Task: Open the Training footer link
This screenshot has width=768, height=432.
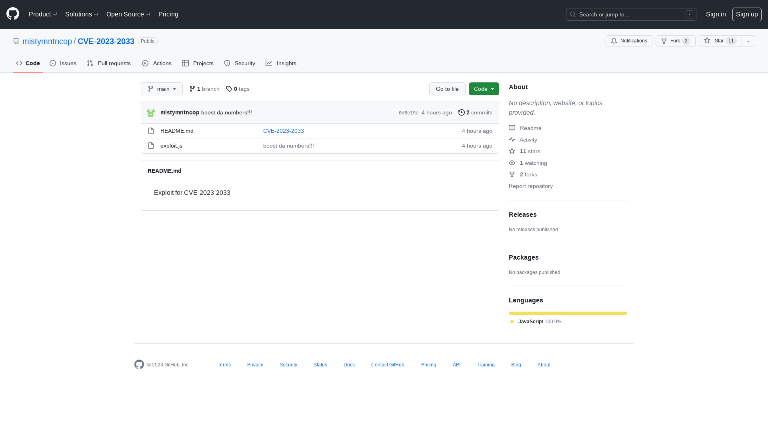Action: (486, 365)
